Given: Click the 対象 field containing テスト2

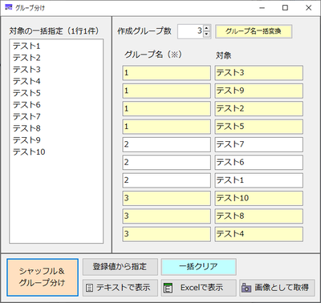Looking at the screenshot, I should pyautogui.click(x=259, y=108).
